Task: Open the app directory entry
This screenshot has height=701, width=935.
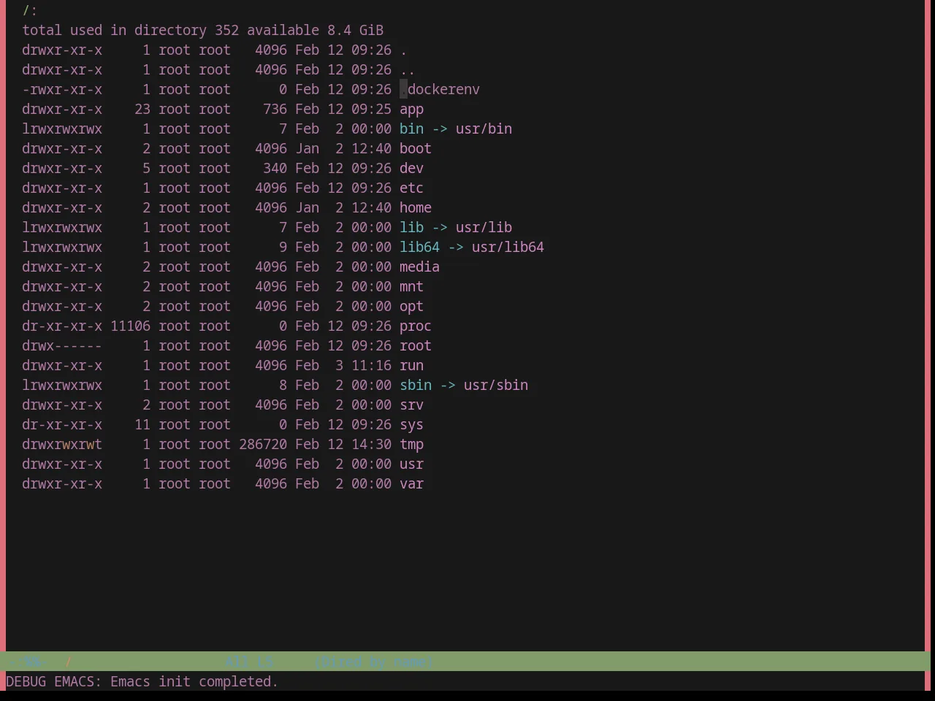Action: pos(411,109)
